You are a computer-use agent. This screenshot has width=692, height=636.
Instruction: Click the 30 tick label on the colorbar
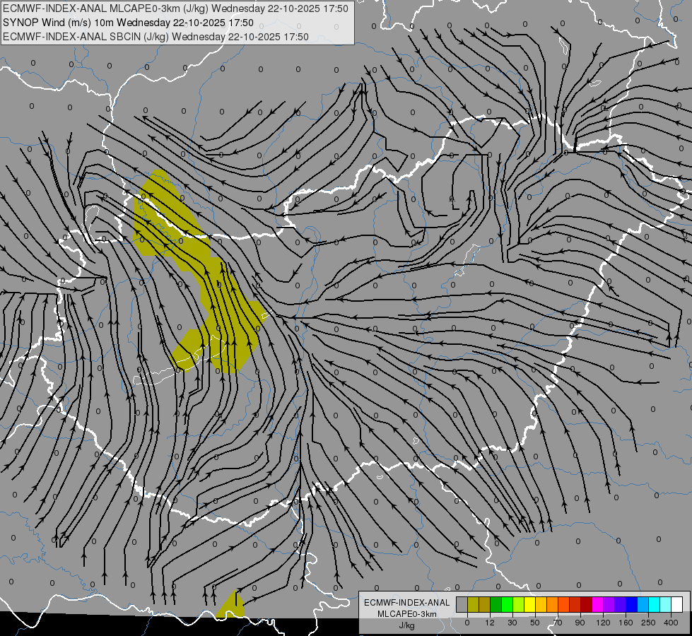click(x=512, y=623)
